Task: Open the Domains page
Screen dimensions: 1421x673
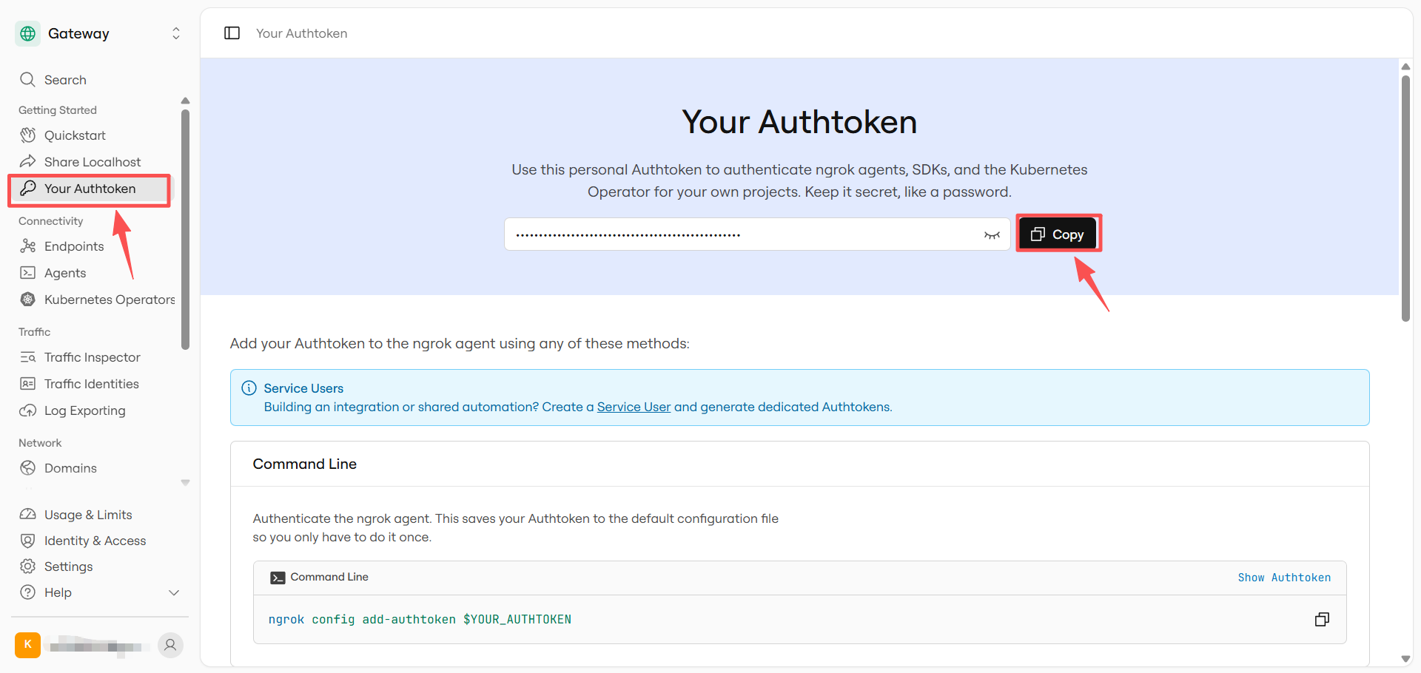Action: 70,468
